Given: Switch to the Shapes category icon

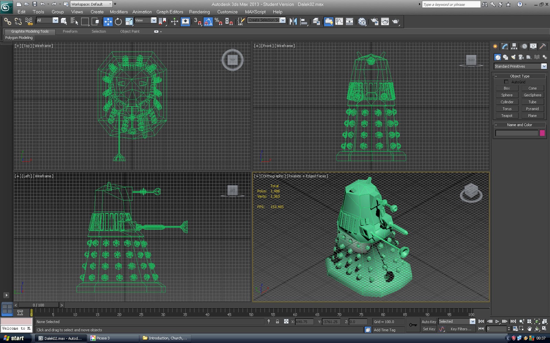Looking at the screenshot, I should pyautogui.click(x=505, y=57).
